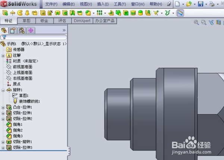Open the Hole Wizard tool
The height and width of the screenshot is (160, 224).
coord(50,13)
